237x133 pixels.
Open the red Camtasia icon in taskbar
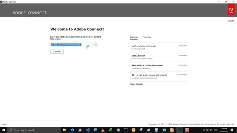click(x=187, y=130)
